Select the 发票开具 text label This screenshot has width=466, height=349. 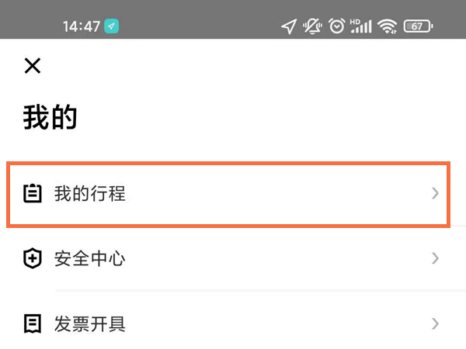coord(90,323)
